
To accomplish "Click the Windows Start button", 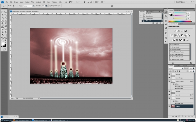I will pos(6,120).
